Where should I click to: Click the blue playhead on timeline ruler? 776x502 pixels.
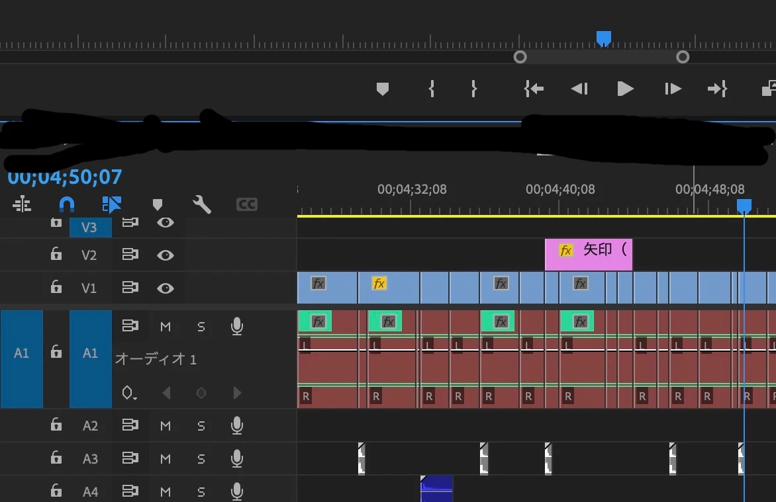pyautogui.click(x=744, y=206)
